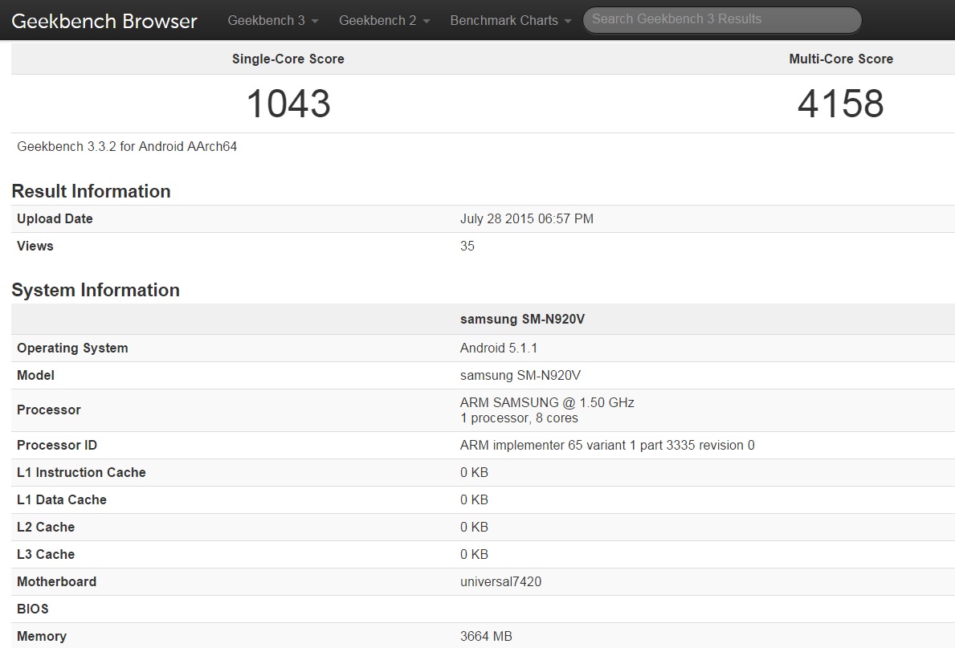
Task: Click the L1 Data Cache label
Action: tap(62, 500)
